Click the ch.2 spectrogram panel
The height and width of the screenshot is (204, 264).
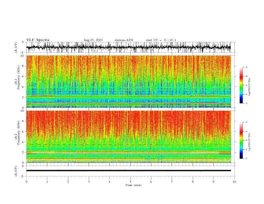[x=128, y=137]
